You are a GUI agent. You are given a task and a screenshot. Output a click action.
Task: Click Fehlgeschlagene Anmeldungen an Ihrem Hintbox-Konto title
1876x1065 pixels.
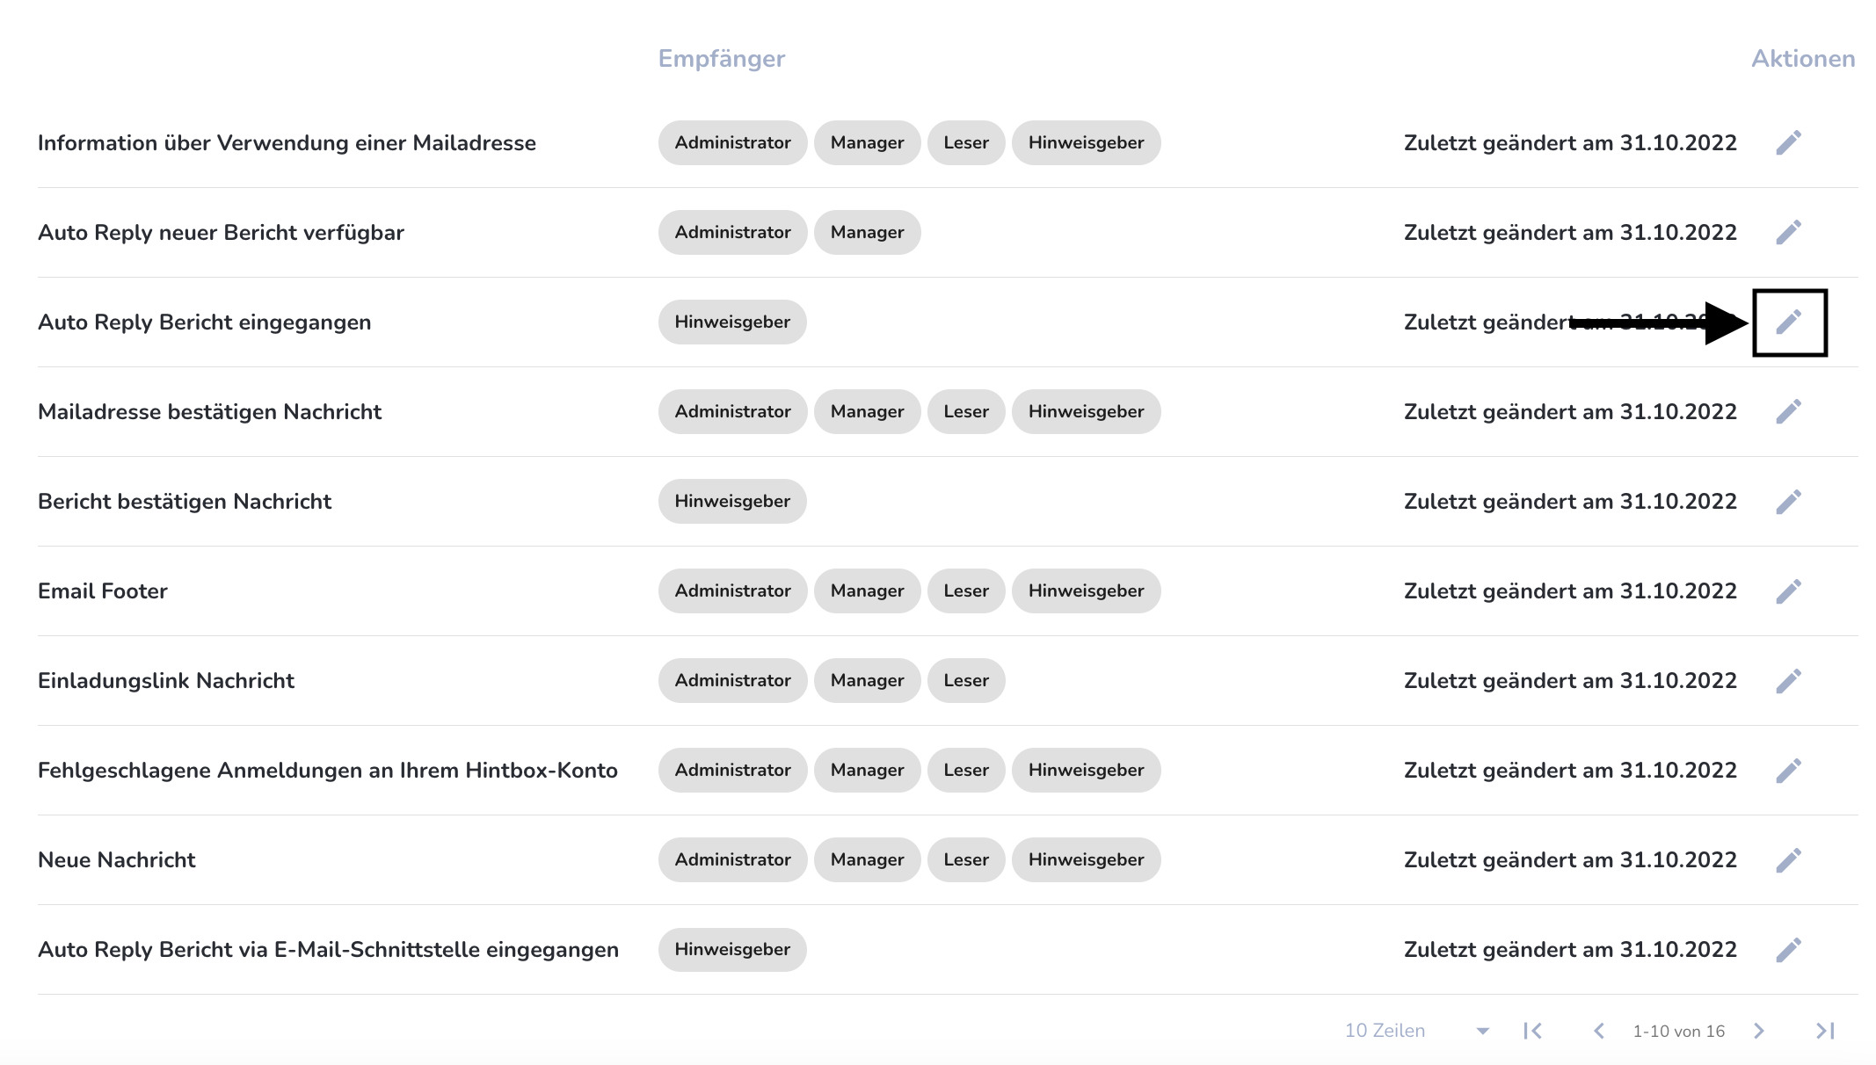328,770
